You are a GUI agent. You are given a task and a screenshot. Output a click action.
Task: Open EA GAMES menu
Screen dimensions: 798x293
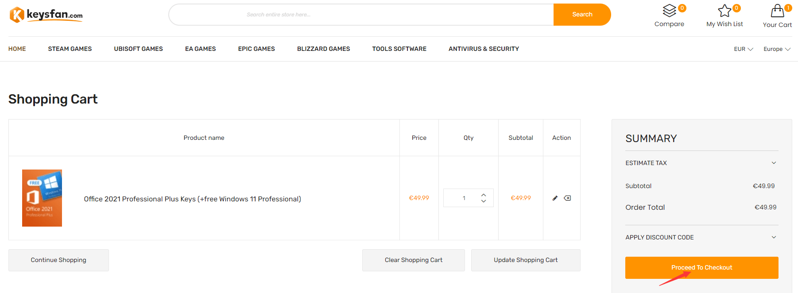tap(201, 49)
